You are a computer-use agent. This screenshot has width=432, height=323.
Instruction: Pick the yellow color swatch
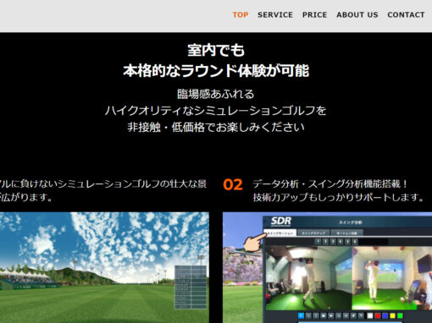pos(392,315)
